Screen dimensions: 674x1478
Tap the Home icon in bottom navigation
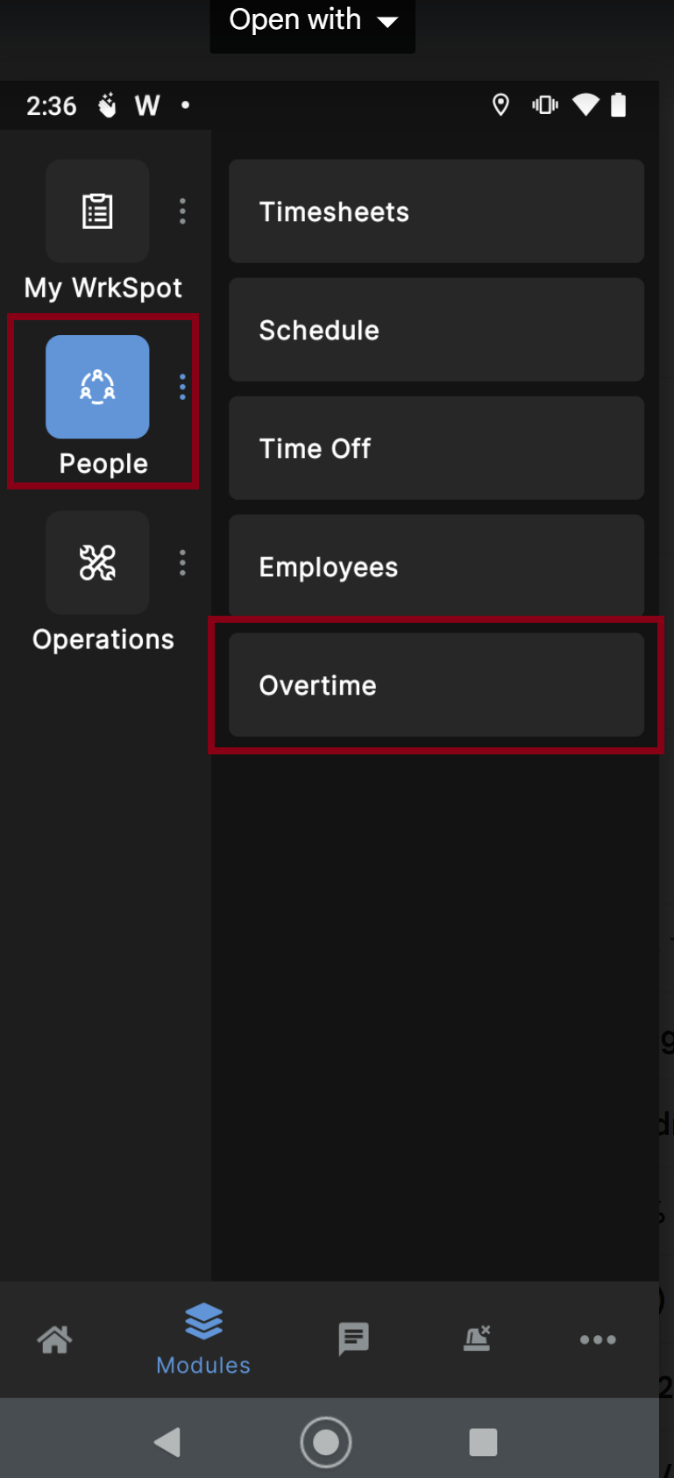pyautogui.click(x=55, y=1339)
